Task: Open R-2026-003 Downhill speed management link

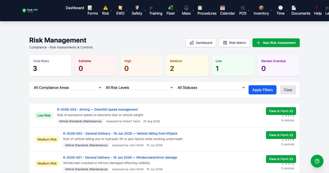Action: click(x=97, y=110)
